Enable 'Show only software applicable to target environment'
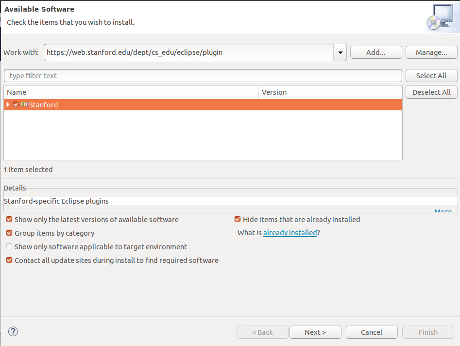Screen dimensions: 460x346 point(9,247)
